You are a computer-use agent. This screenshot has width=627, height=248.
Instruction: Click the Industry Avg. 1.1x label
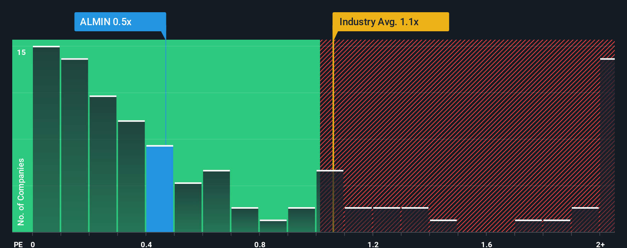(x=391, y=22)
